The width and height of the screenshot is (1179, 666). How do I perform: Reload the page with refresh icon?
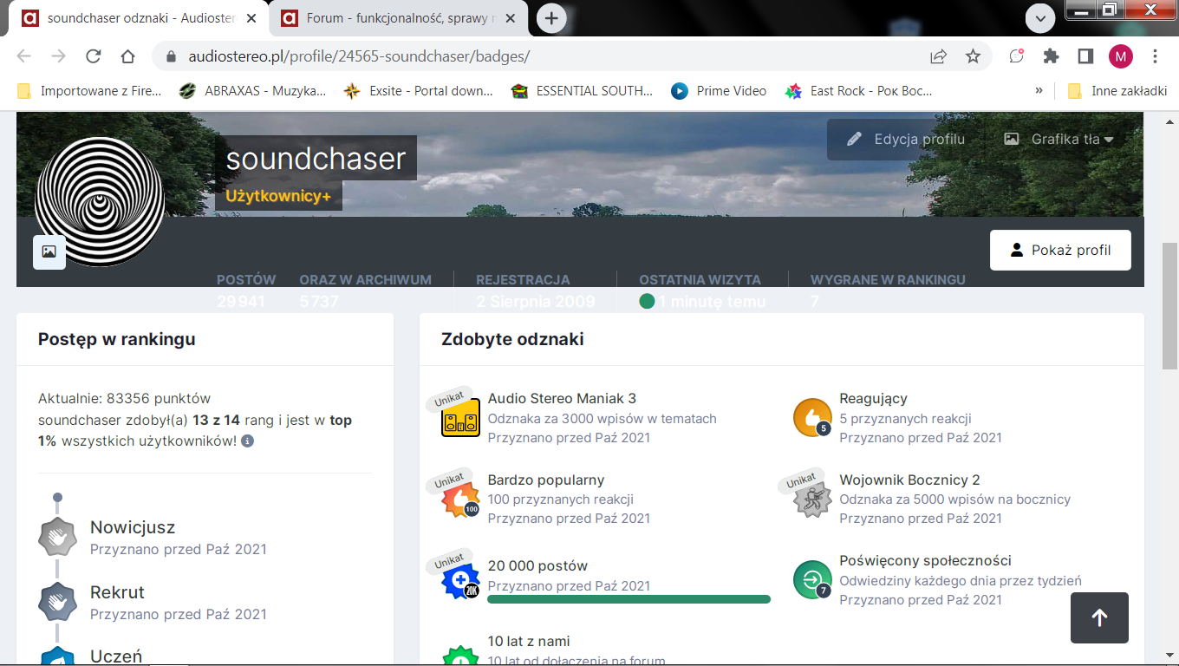[93, 56]
